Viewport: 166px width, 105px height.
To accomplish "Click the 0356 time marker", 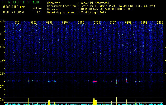I will pyautogui.click(x=97, y=23).
